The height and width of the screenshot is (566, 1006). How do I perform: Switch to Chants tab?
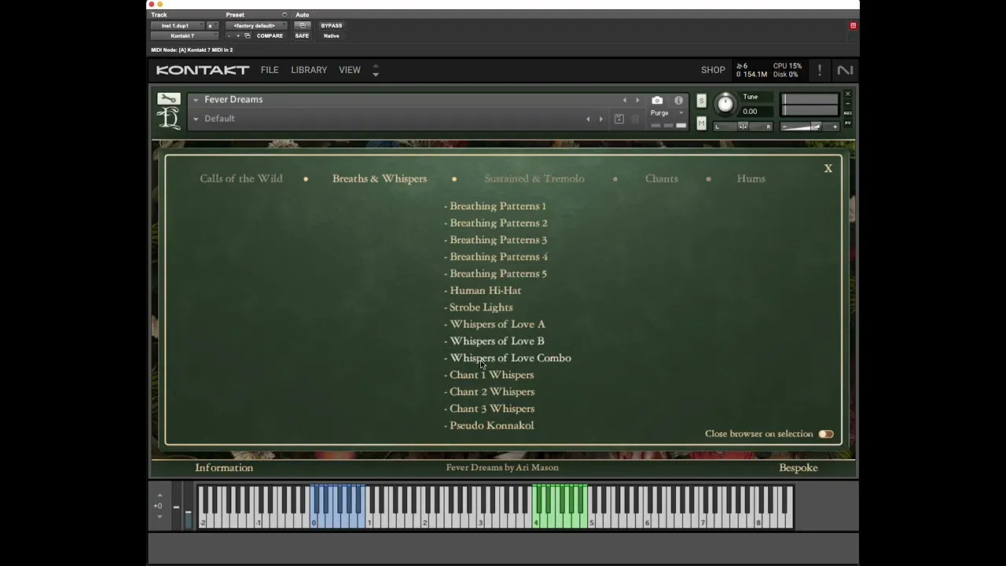[x=662, y=178]
